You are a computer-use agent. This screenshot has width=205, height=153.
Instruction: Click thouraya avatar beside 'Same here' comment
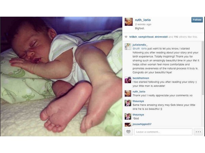(128, 103)
